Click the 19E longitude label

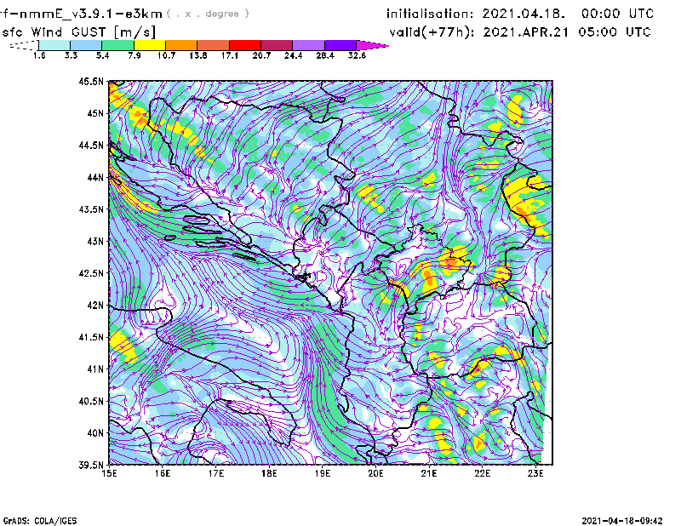(323, 473)
